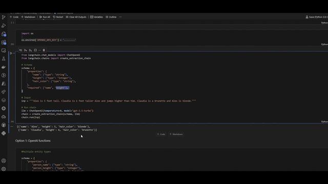Open the Remote Explorer monitor icon
Viewport: 328px width, 184px height.
[4, 51]
